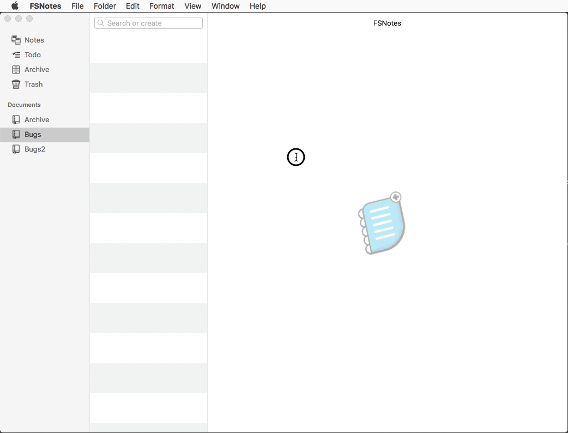Screen dimensions: 568x433
Task: Open the File menu
Action: 77,6
